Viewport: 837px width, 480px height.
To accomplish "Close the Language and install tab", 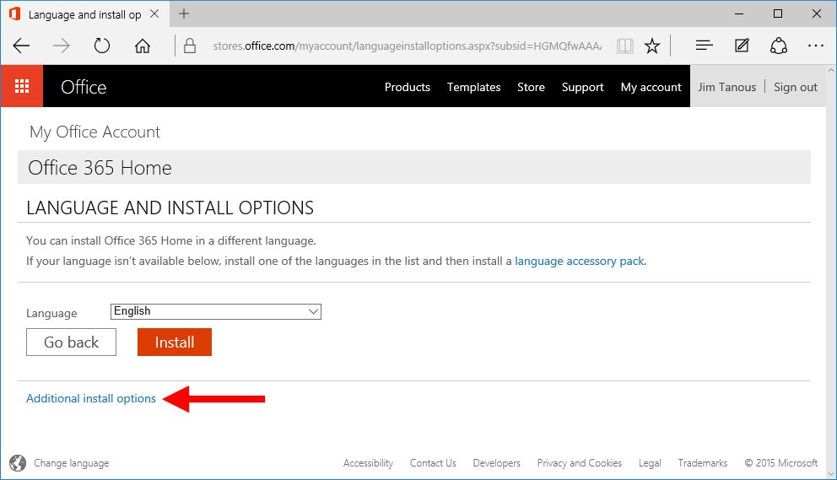I will pyautogui.click(x=154, y=13).
